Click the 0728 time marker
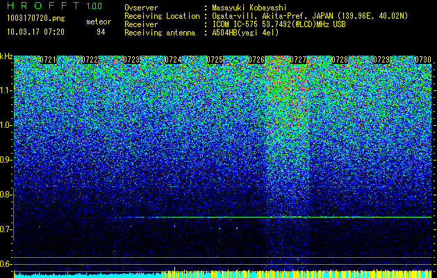Screen dimensions: 437x278 coord(340,60)
